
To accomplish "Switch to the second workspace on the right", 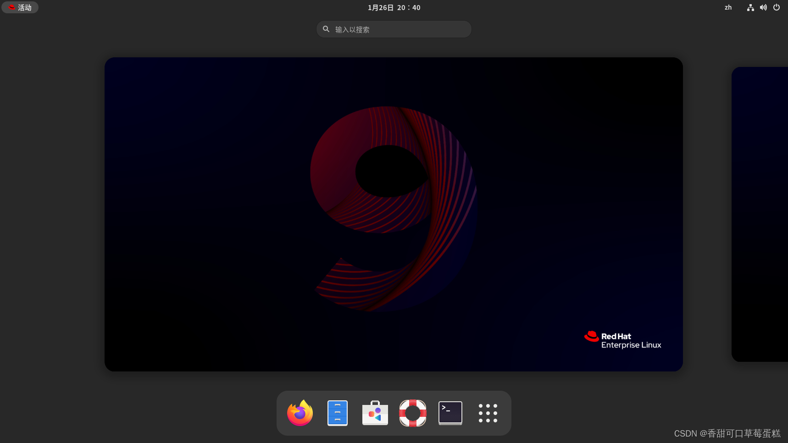I will click(760, 214).
